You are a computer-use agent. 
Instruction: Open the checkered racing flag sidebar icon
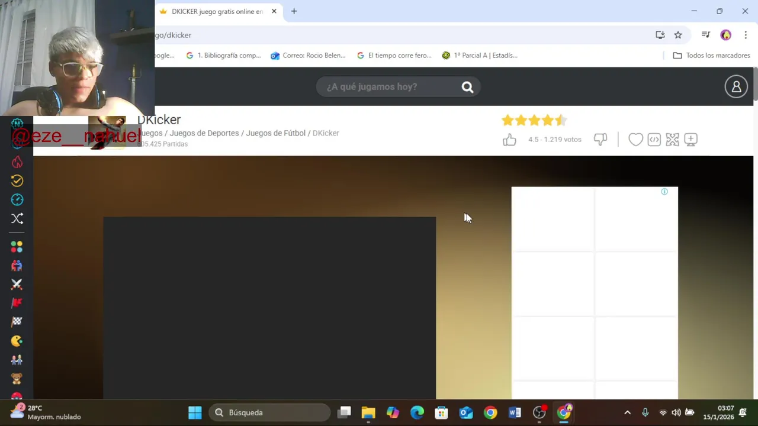pyautogui.click(x=17, y=322)
